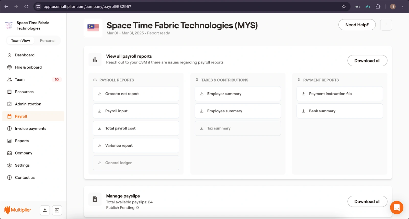Click the Tax summary report card
The image size is (409, 219).
click(x=238, y=128)
